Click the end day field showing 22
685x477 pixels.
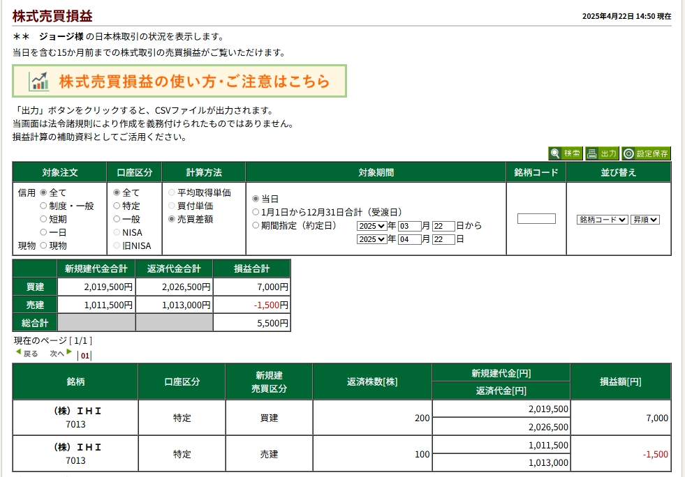(443, 239)
